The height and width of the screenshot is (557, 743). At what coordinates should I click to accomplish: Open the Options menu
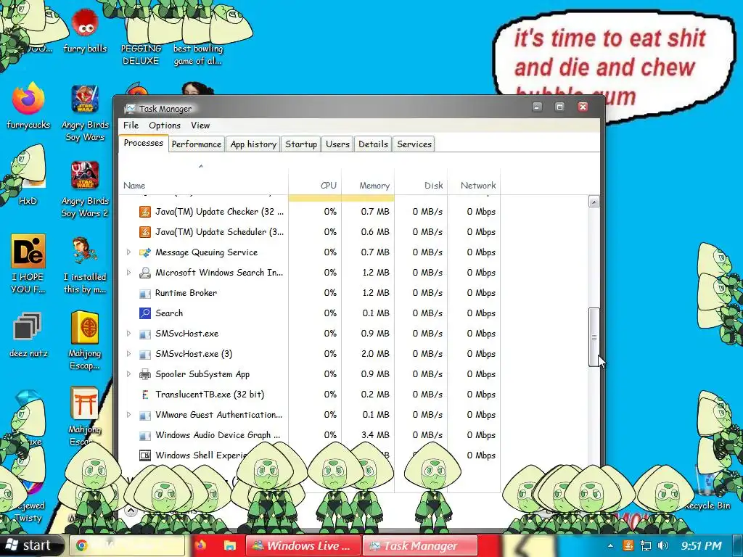(x=165, y=125)
